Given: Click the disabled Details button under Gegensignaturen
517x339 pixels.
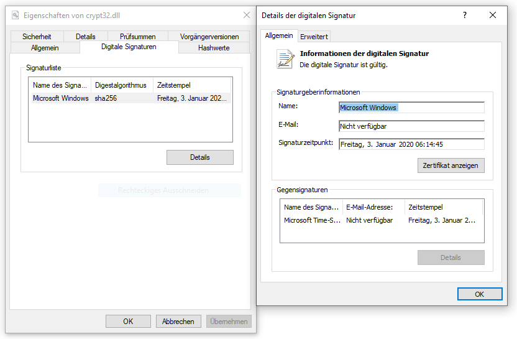Looking at the screenshot, I should (451, 258).
